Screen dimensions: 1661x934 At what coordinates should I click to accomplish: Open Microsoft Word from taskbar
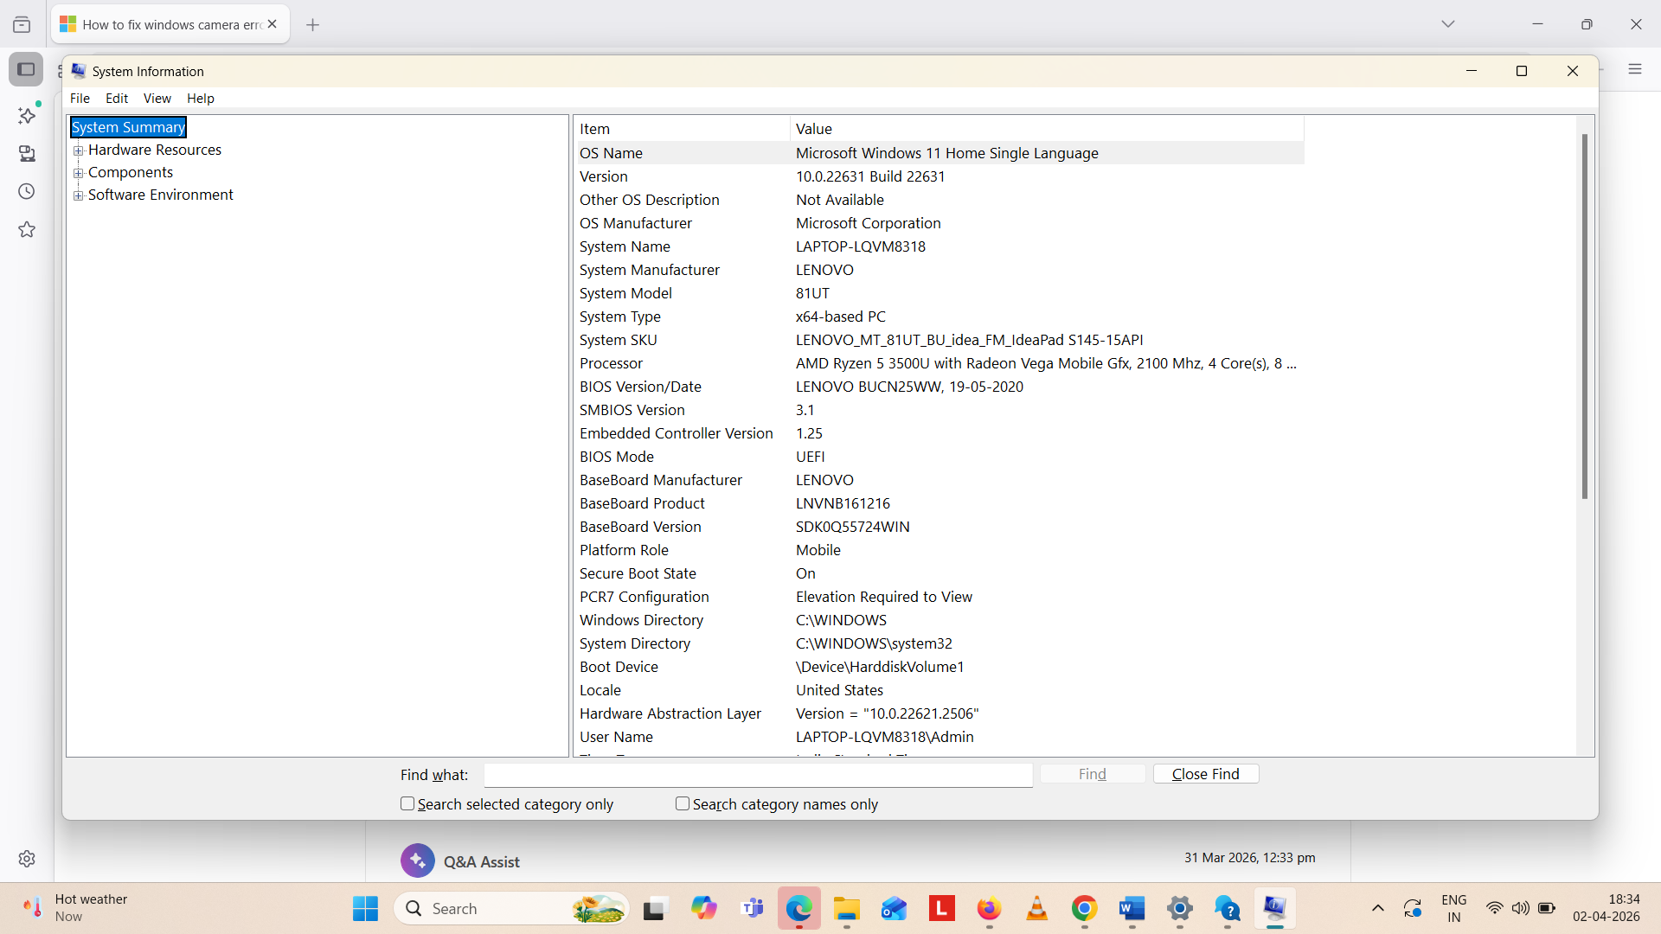1132,909
